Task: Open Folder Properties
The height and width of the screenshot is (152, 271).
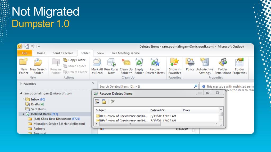Action: pos(239,66)
